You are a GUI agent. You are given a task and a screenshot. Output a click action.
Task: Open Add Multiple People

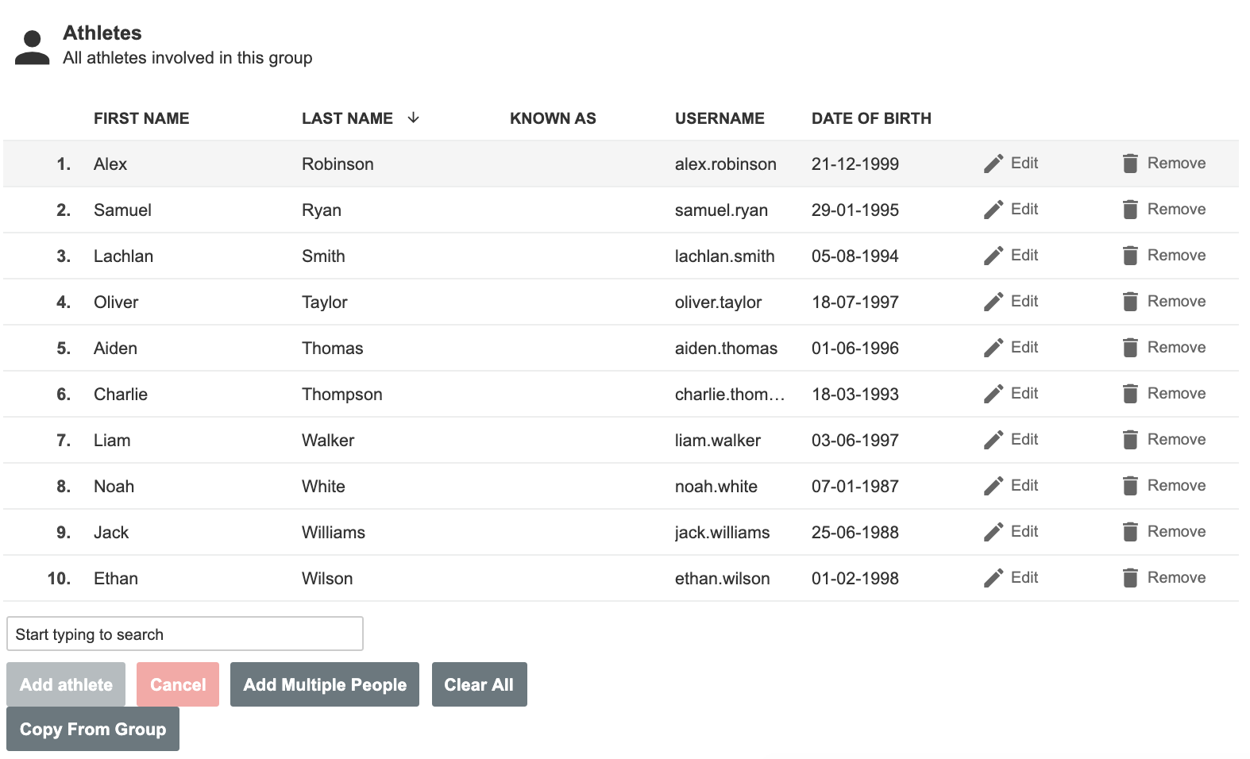tap(325, 684)
